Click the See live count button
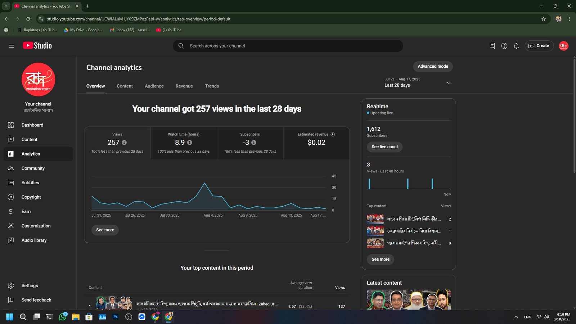Image resolution: width=576 pixels, height=324 pixels. tap(384, 147)
